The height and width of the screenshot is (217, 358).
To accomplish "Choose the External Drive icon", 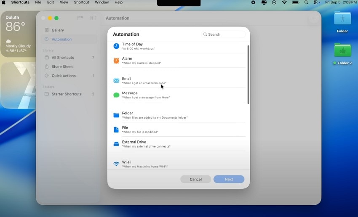I will (116, 144).
